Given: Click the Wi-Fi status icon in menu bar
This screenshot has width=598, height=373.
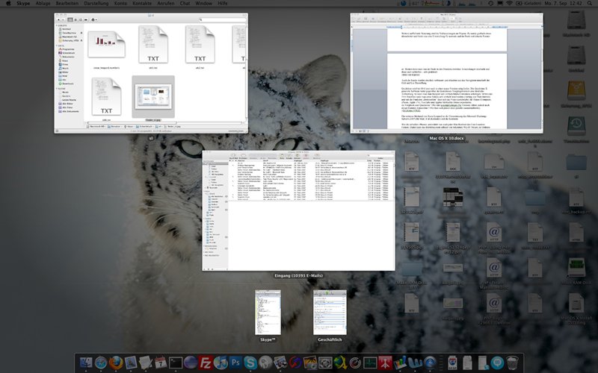Looking at the screenshot, I should tap(509, 3).
